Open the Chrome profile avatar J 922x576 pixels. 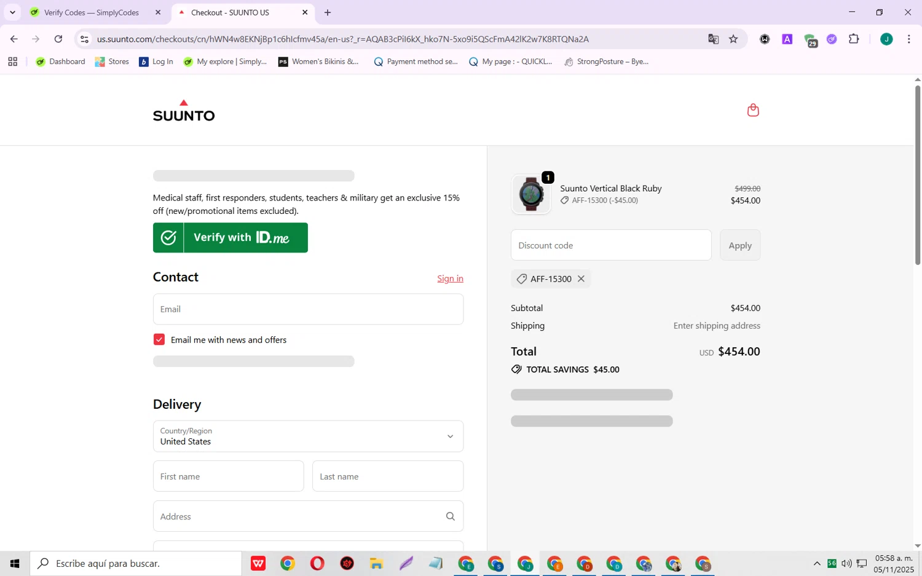[x=886, y=39]
